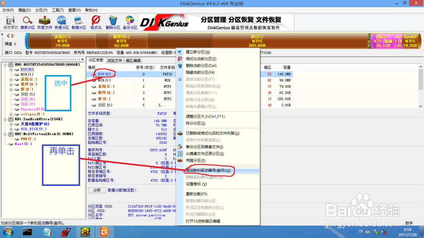Viewport: 424px width, 238px height.
Task: Open the 备份分区 backup tool
Action: pos(130,22)
